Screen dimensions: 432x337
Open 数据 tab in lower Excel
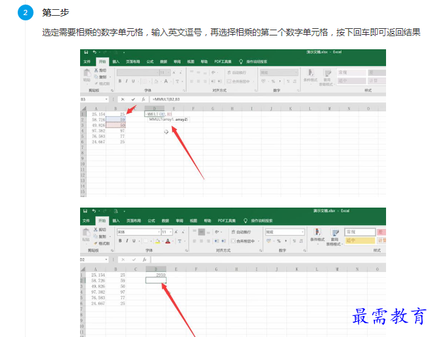pyautogui.click(x=165, y=221)
